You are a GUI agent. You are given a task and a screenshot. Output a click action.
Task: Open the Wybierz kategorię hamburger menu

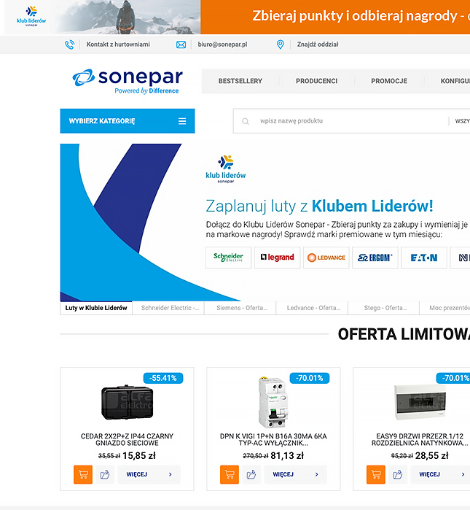click(182, 121)
